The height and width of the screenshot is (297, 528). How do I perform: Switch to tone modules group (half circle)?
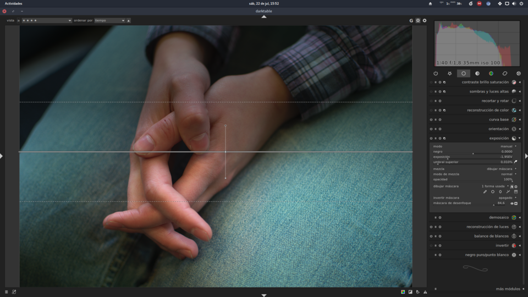coord(477,73)
